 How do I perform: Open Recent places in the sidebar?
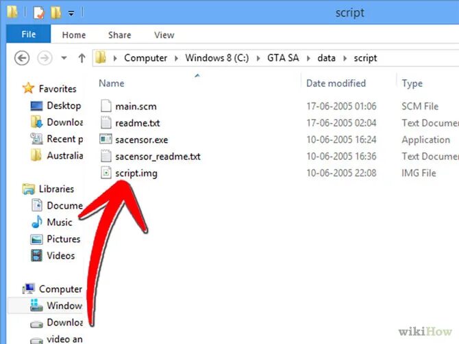[64, 139]
